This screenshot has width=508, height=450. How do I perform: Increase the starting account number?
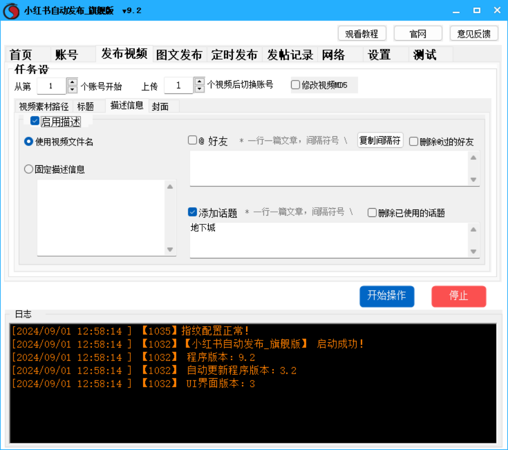(x=72, y=82)
